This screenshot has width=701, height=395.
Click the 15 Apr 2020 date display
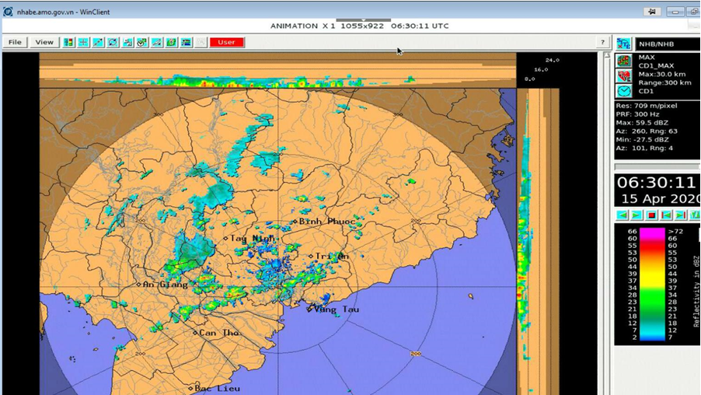pos(661,198)
